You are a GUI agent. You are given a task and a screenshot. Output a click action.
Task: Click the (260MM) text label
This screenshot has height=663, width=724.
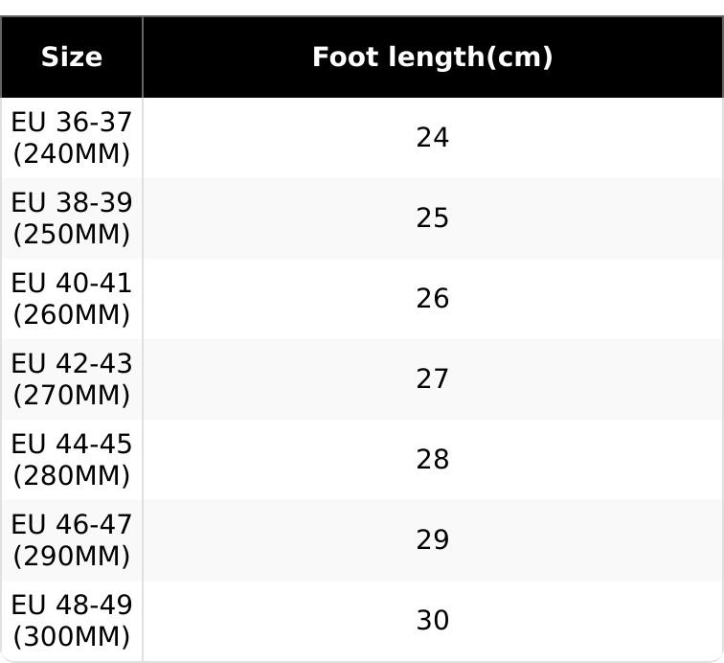72,314
